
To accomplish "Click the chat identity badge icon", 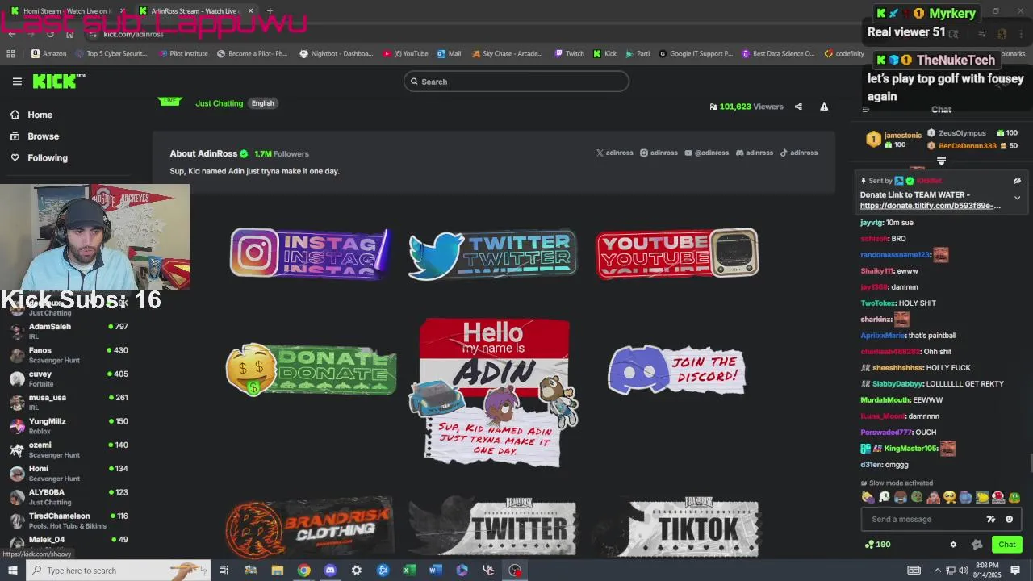I will coord(977,545).
